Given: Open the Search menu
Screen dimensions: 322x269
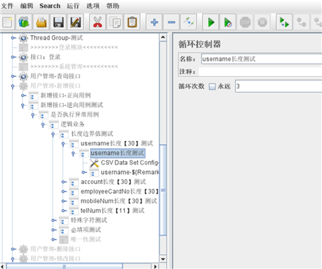Looking at the screenshot, I should tap(50, 6).
